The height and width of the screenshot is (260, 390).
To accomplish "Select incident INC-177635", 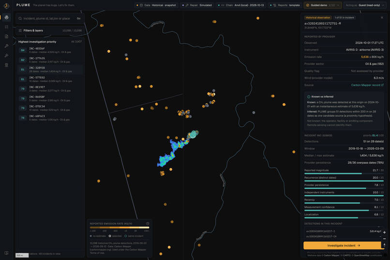I will 50,60.
